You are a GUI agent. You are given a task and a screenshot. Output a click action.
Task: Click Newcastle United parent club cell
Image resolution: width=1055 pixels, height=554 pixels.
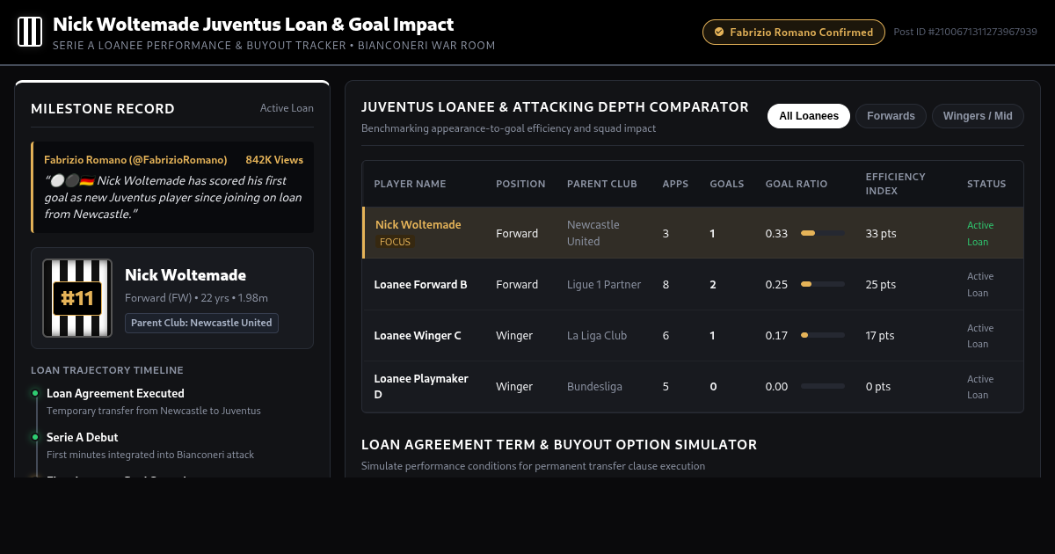593,233
